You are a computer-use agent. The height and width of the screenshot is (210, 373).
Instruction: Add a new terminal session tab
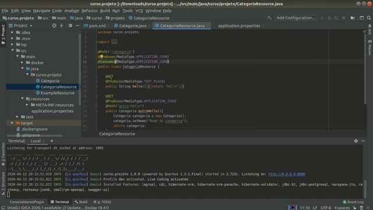tap(52, 141)
